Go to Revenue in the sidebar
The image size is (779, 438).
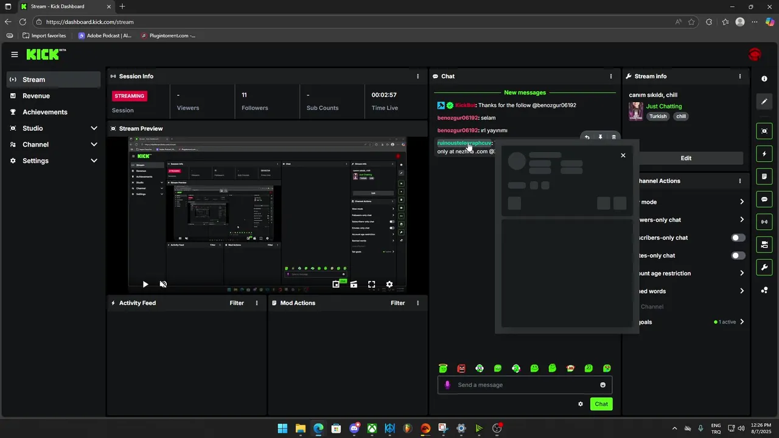(x=54, y=96)
